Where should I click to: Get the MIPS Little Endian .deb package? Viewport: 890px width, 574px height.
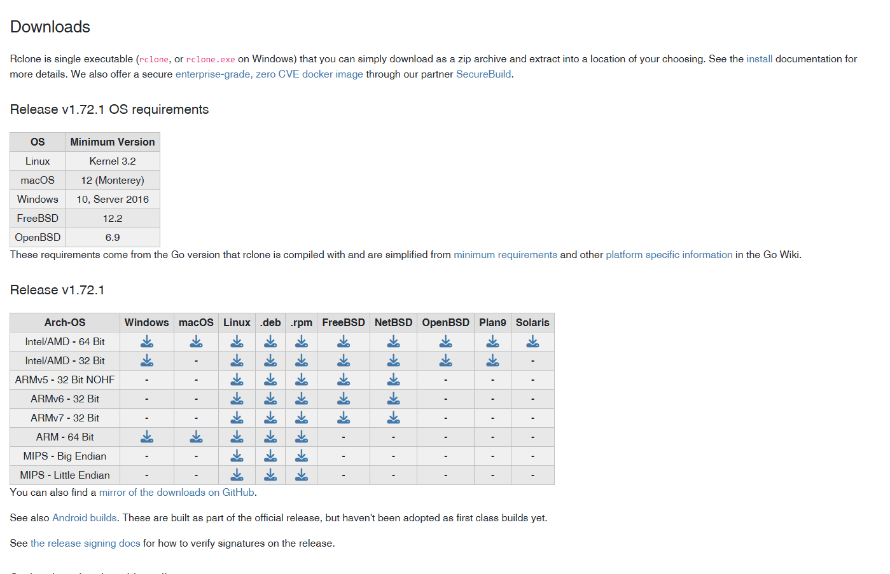pyautogui.click(x=270, y=475)
